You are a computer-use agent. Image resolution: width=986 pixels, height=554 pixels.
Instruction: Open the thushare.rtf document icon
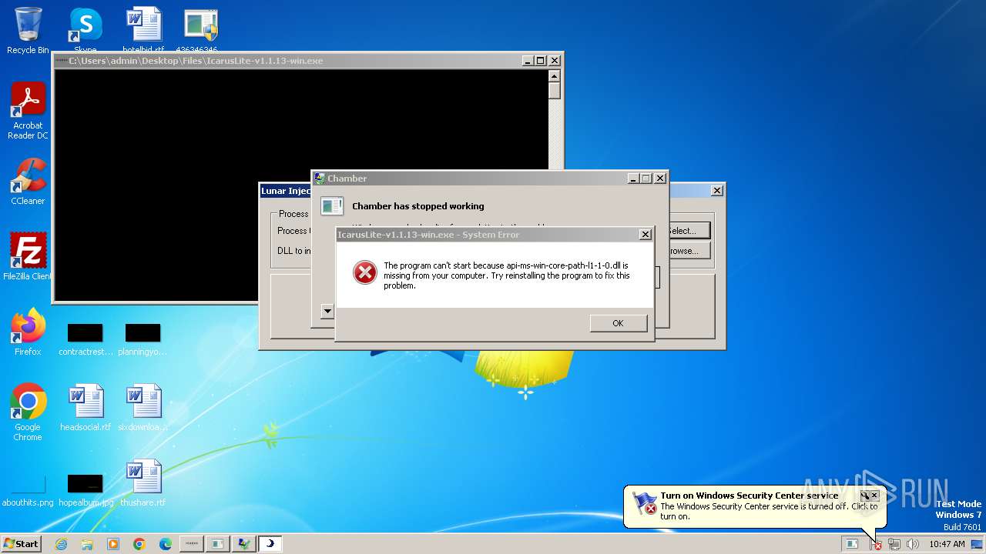(143, 483)
